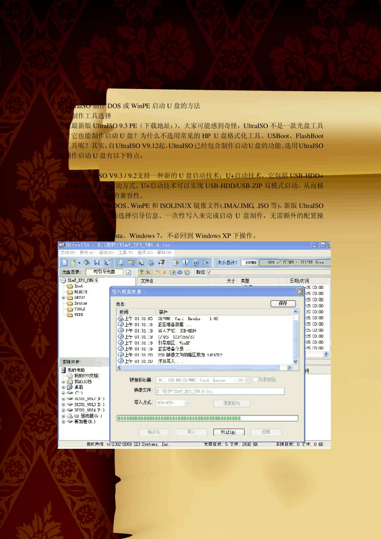Click the red X delete icon in disc toolbar
Screen dimensions: 381x539
coord(148,272)
